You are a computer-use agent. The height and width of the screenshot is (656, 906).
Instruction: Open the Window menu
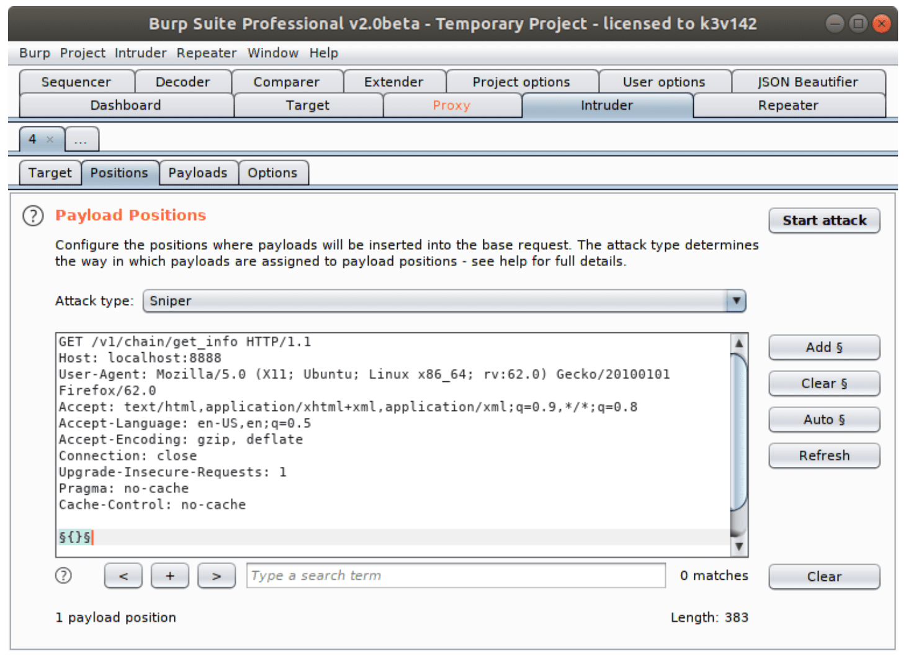click(x=273, y=53)
